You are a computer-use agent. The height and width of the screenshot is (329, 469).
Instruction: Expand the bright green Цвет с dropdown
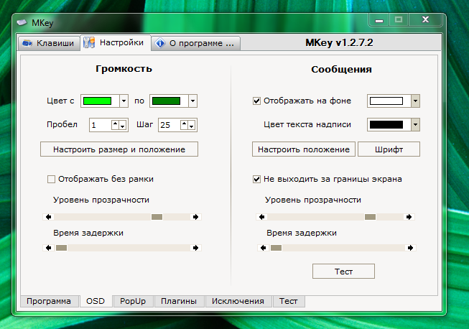pyautogui.click(x=124, y=101)
